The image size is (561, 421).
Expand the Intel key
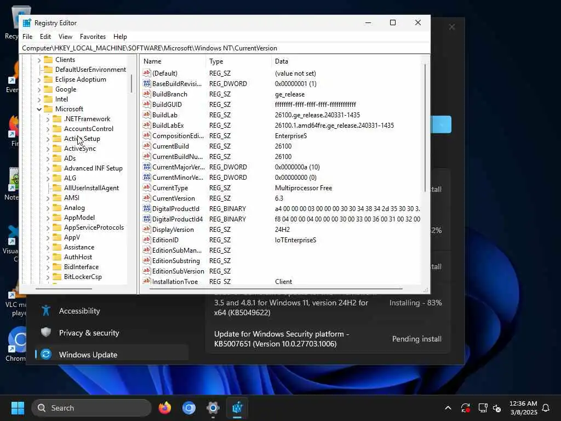[39, 100]
